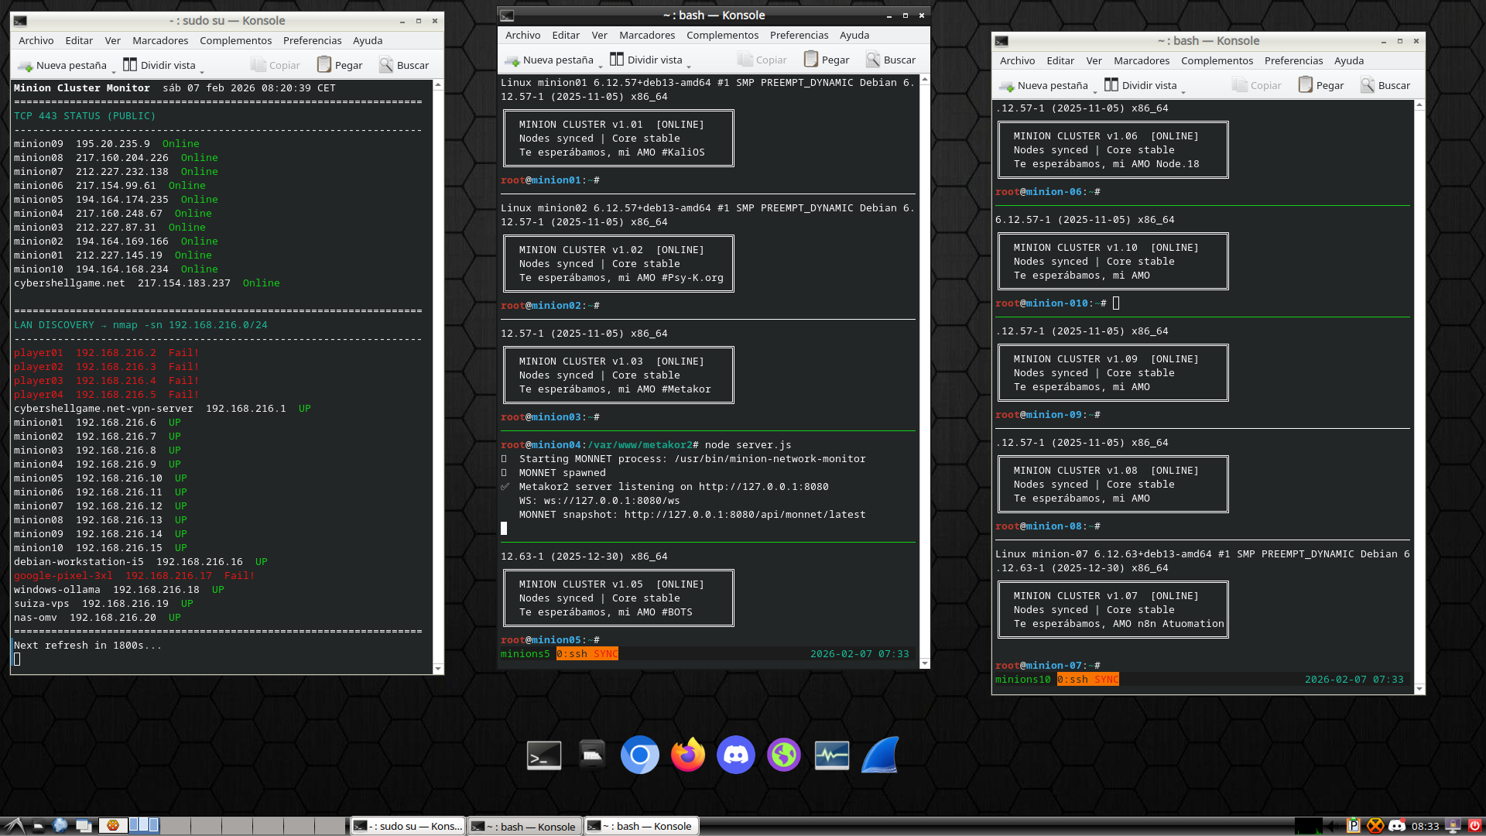Expand Nueva pestaña dropdown in middle Konsole
Viewport: 1486px width, 836px height.
(x=601, y=65)
